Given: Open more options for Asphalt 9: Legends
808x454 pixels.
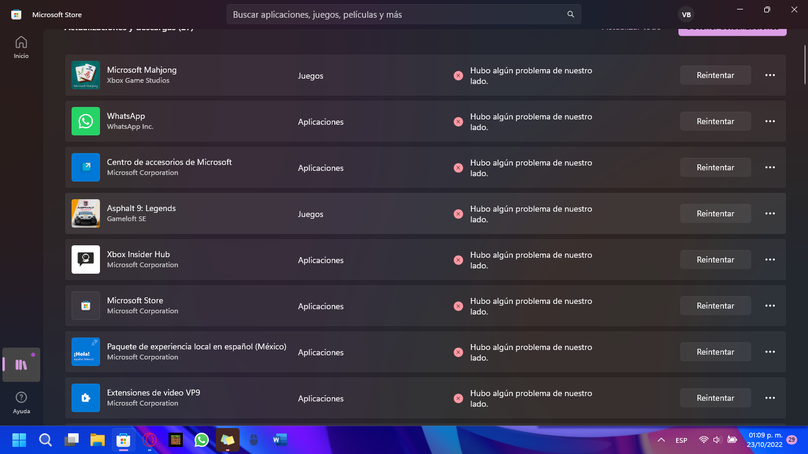Looking at the screenshot, I should point(770,213).
